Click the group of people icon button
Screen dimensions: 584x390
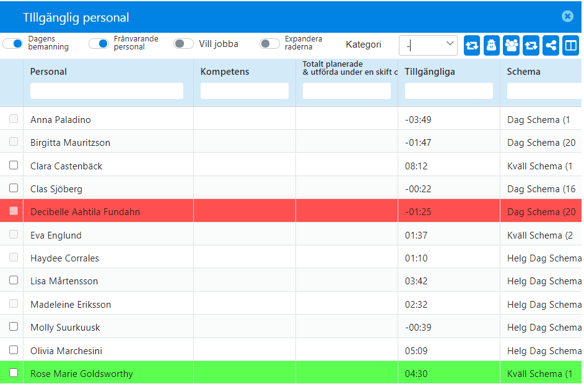[511, 45]
